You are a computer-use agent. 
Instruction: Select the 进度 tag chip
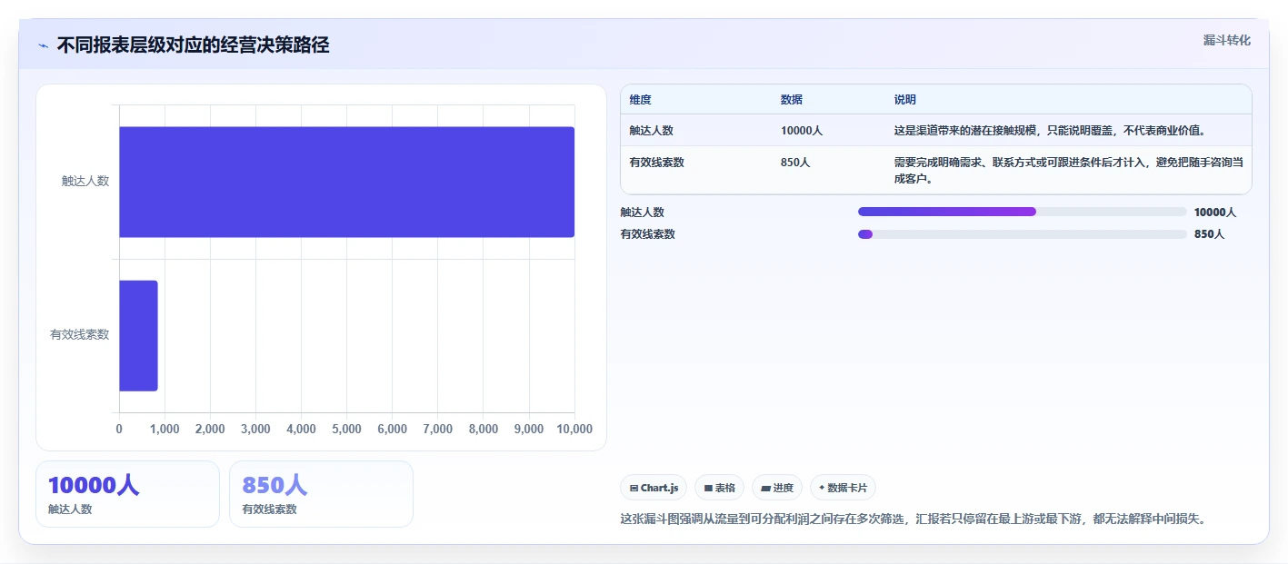point(777,488)
